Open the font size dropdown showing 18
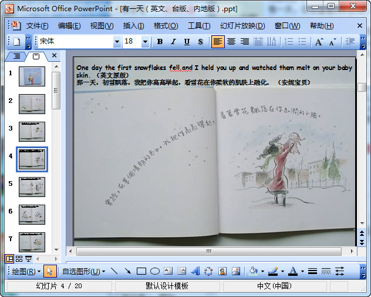The width and height of the screenshot is (371, 297). (x=145, y=42)
